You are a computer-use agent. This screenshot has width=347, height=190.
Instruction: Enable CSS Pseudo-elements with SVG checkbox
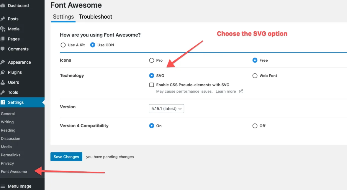point(152,85)
